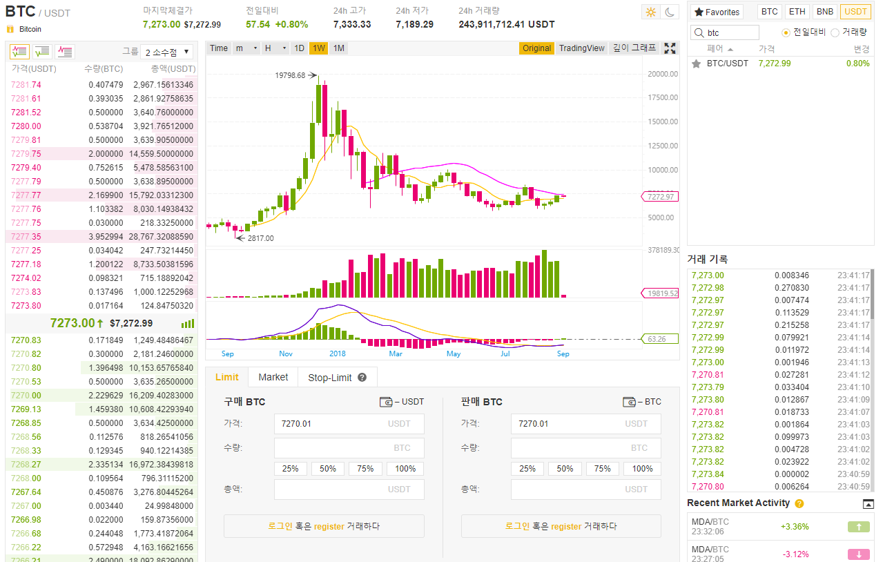Viewport: 883px width, 562px height.
Task: Open the Favorites market tab
Action: coord(717,12)
